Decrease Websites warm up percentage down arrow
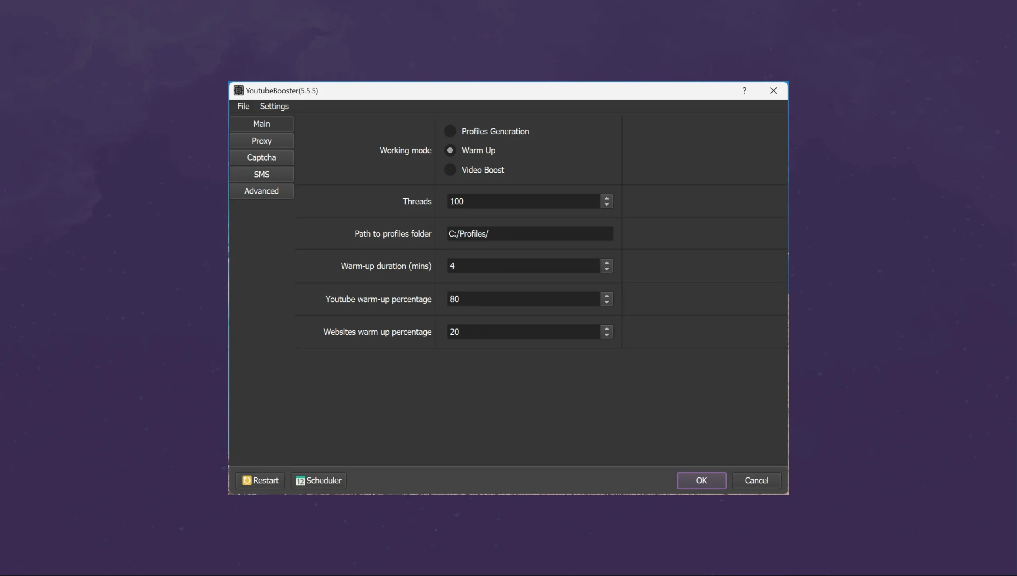Screen dimensions: 1017x576 606,335
